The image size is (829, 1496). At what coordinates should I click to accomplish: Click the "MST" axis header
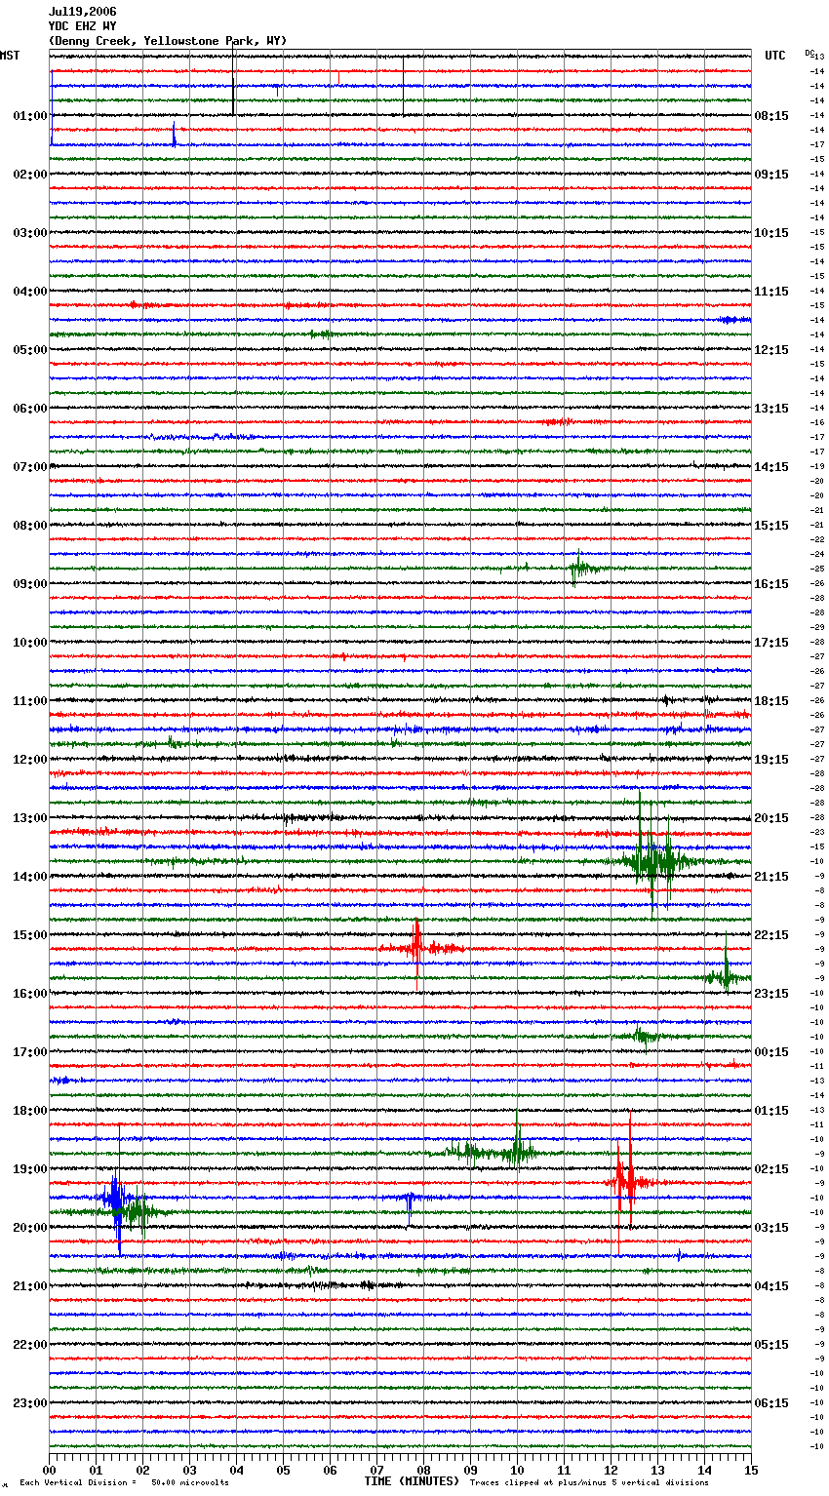tap(10, 56)
